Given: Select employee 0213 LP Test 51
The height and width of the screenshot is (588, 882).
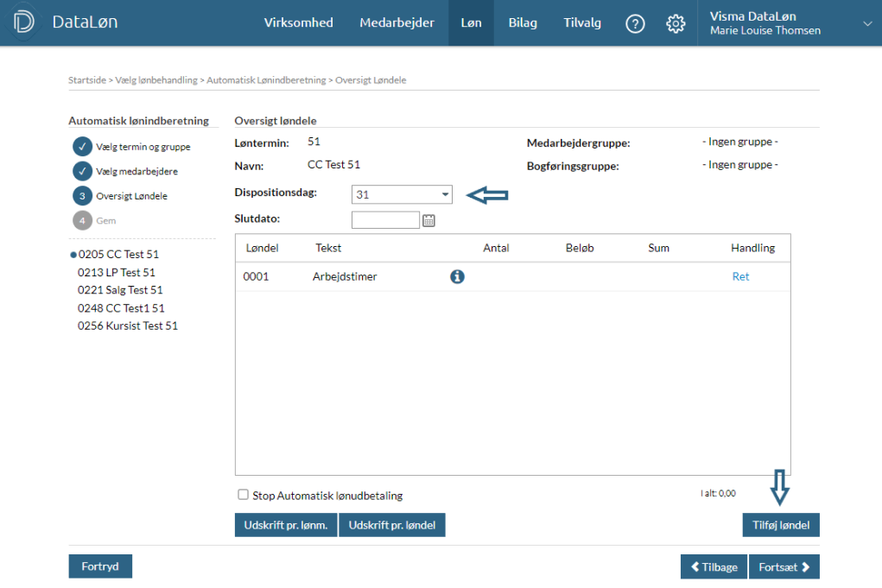Looking at the screenshot, I should [x=117, y=272].
